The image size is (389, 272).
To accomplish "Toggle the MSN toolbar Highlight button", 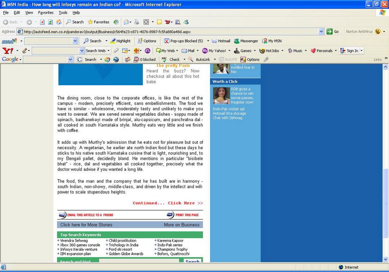I will click(x=120, y=41).
